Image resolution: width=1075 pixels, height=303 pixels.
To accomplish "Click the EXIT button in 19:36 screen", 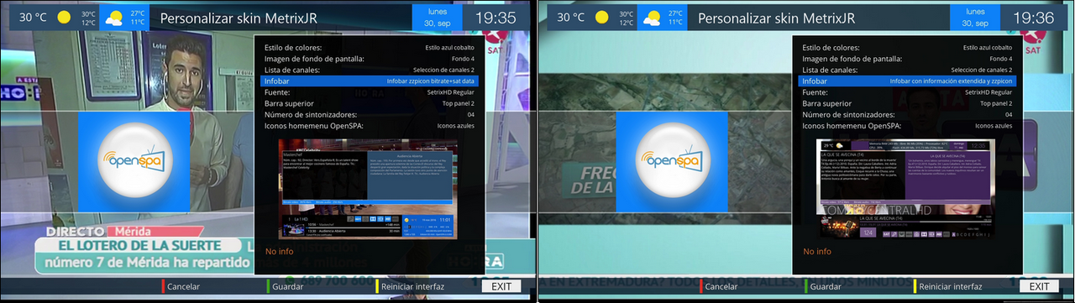I will [x=1040, y=286].
